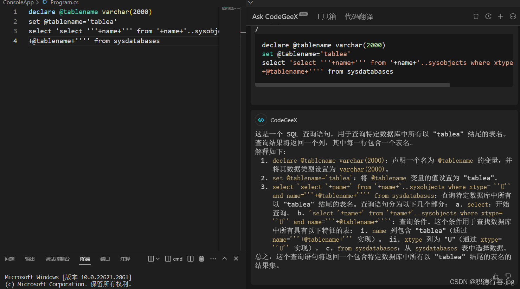Open the 调试控制台 tab

click(57, 259)
